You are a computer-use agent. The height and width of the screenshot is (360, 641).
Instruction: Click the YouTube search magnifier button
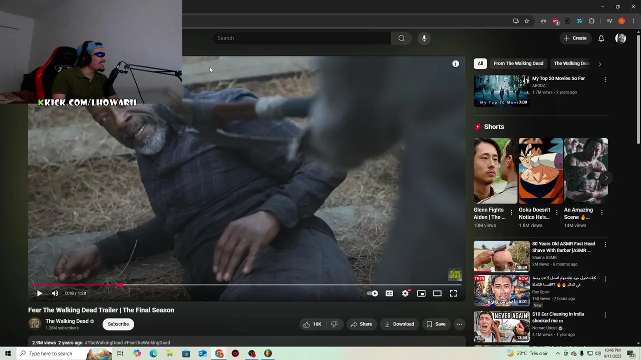click(x=401, y=38)
